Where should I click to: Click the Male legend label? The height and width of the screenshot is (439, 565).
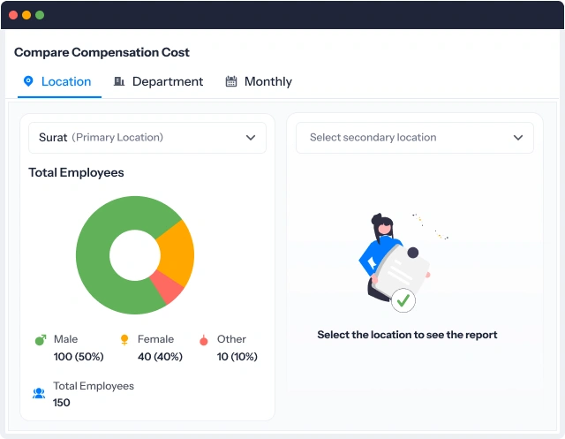click(65, 339)
